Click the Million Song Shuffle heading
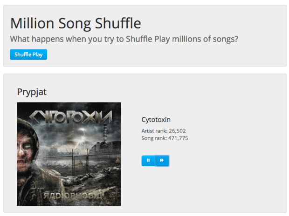Viewport: 289px width, 216px height. pyautogui.click(x=76, y=23)
